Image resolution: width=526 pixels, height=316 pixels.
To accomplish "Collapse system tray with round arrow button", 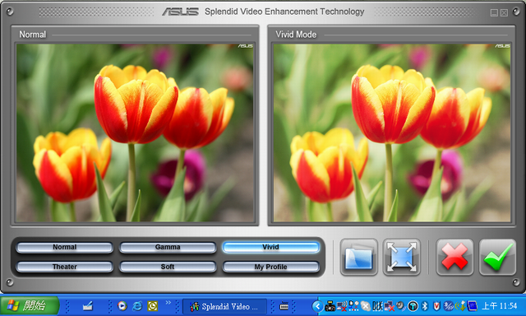I will 318,306.
